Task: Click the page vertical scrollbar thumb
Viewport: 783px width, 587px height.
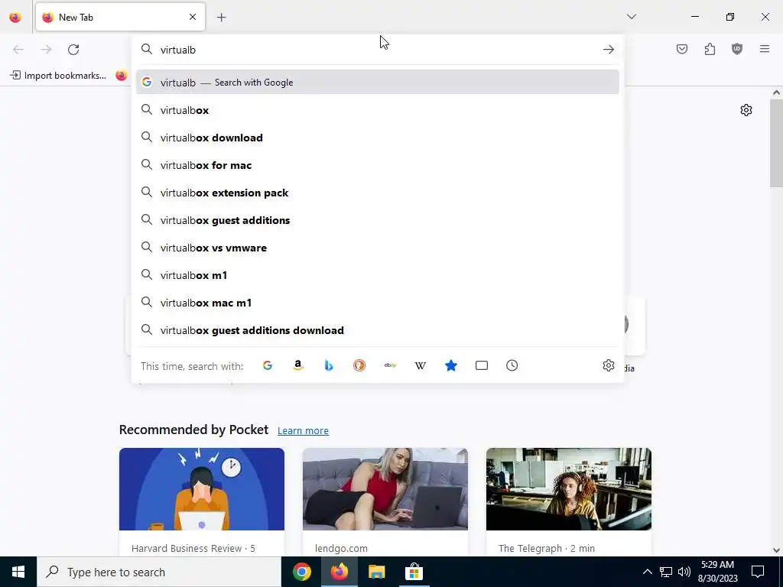Action: click(776, 143)
